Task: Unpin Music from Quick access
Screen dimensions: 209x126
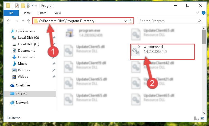Action: pyautogui.click(x=54, y=64)
